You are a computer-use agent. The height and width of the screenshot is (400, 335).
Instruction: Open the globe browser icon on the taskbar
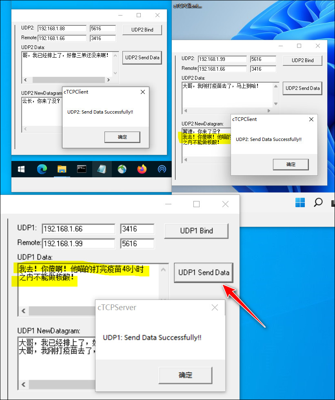tap(122, 169)
